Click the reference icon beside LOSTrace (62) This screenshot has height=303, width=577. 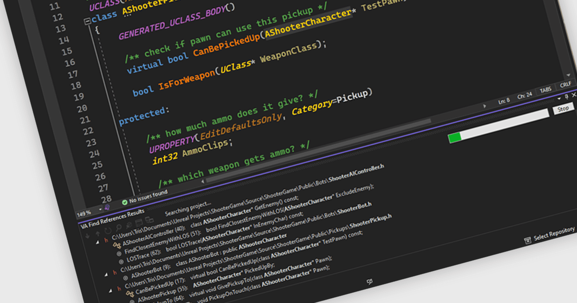(121, 263)
